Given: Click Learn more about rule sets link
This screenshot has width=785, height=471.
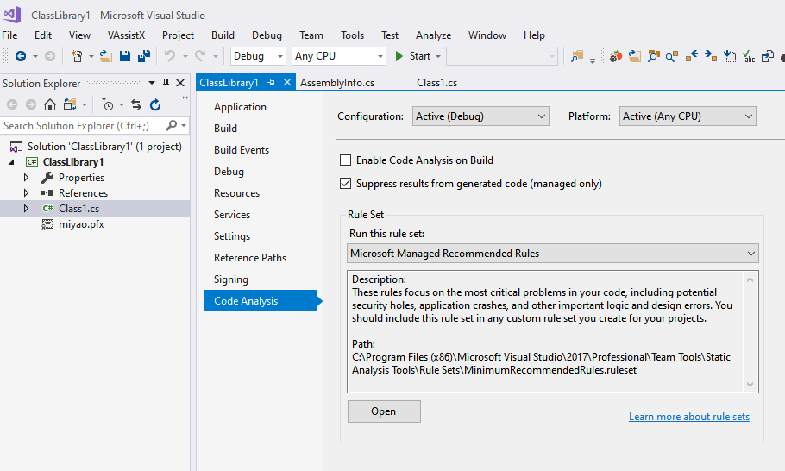Looking at the screenshot, I should pyautogui.click(x=689, y=417).
